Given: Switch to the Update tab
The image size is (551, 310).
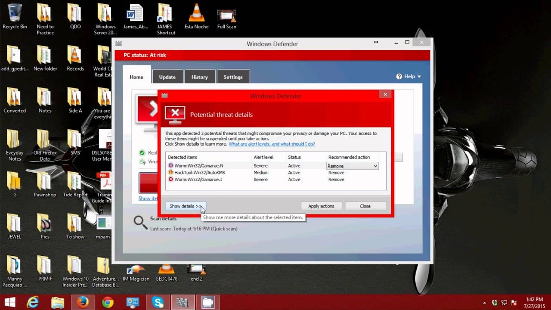Looking at the screenshot, I should click(x=167, y=77).
